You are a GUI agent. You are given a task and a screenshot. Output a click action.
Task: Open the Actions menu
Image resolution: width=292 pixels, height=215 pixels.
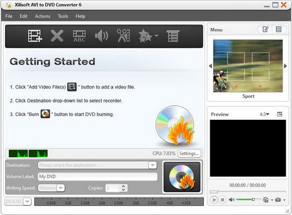(43, 16)
